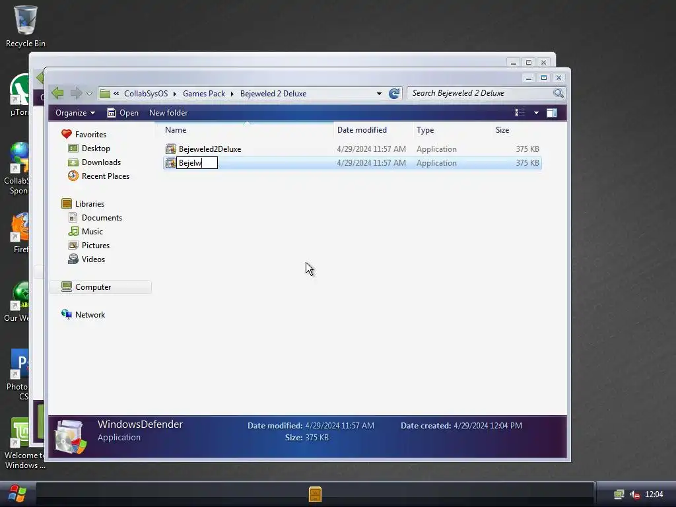This screenshot has height=507, width=676.
Task: Open the view options dropdown arrow
Action: click(536, 113)
